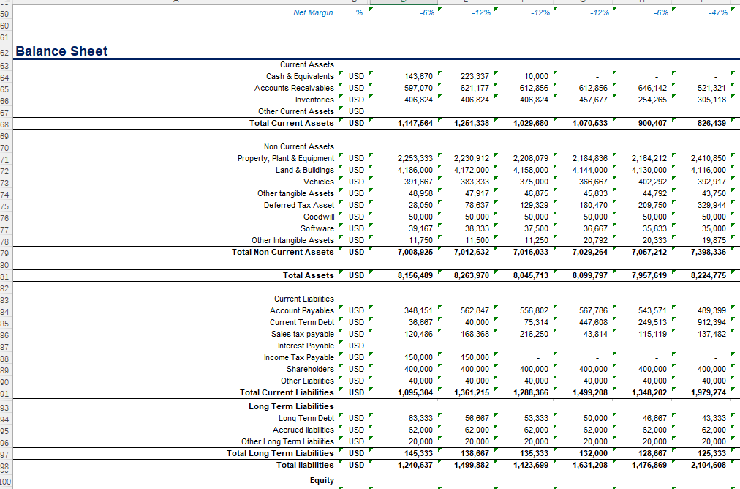Click Total Assets value 8,156,489

click(x=415, y=275)
